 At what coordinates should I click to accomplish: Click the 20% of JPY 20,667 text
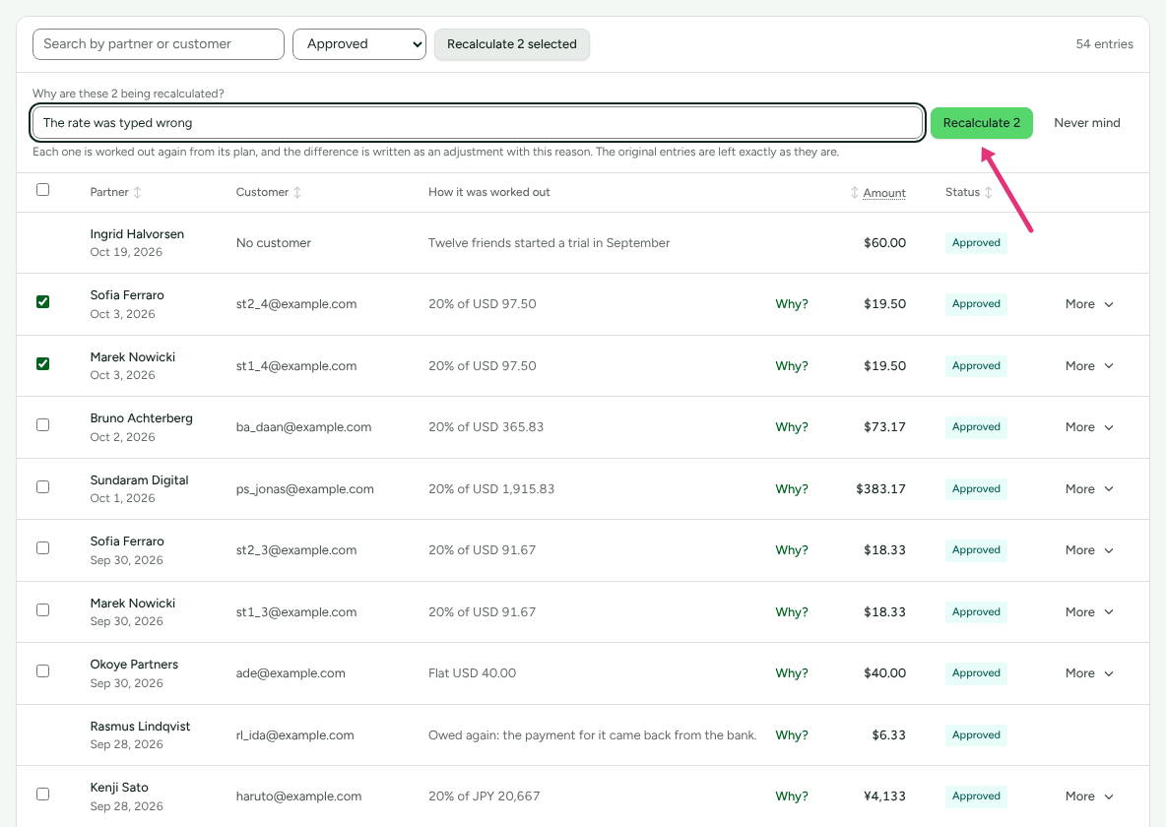pos(485,795)
